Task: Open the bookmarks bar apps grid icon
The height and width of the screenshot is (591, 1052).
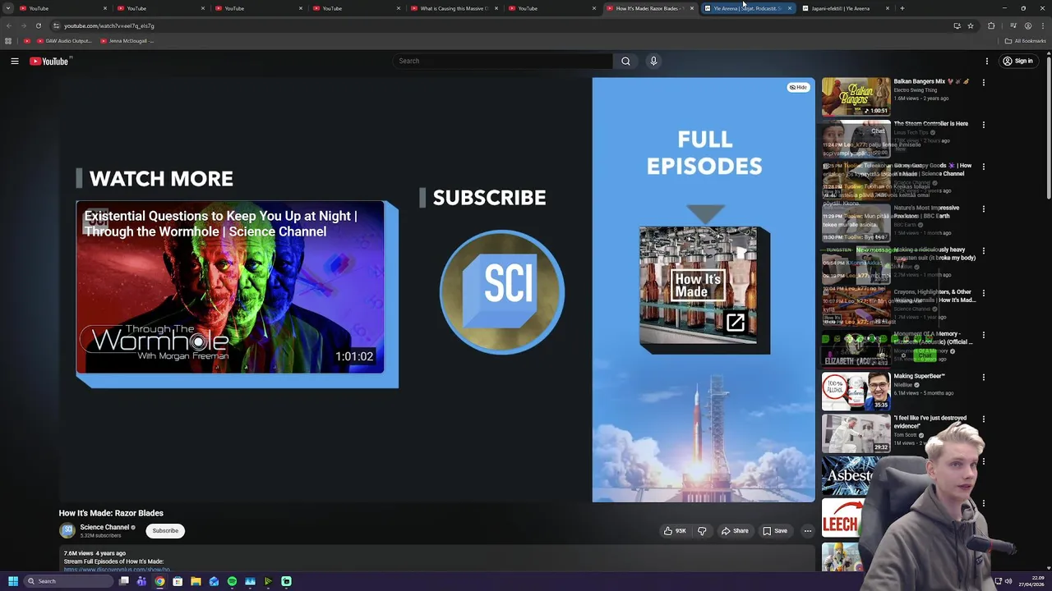Action: pos(8,40)
